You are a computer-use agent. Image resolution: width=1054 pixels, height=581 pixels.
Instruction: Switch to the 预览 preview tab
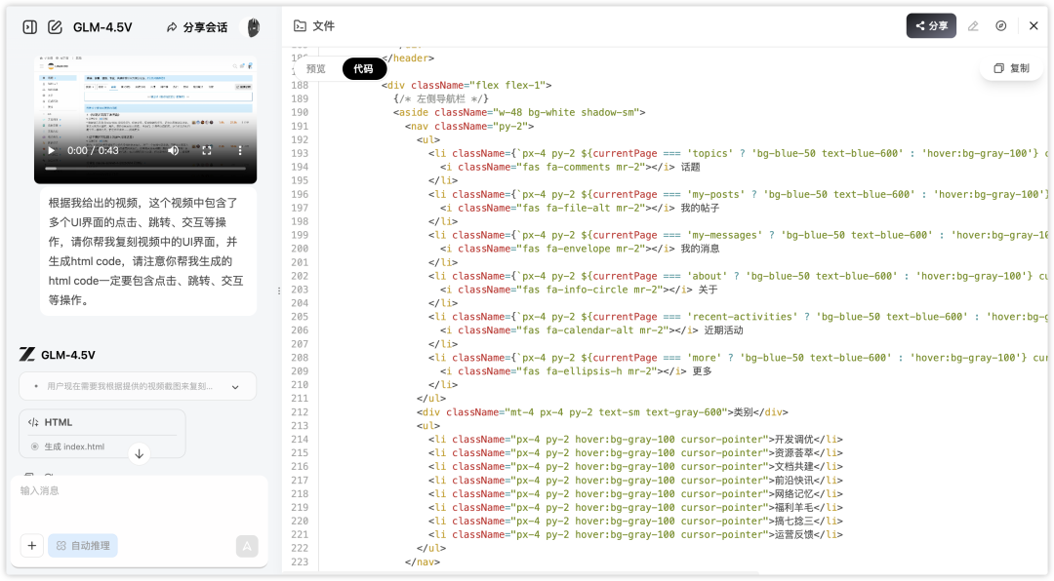pyautogui.click(x=316, y=69)
